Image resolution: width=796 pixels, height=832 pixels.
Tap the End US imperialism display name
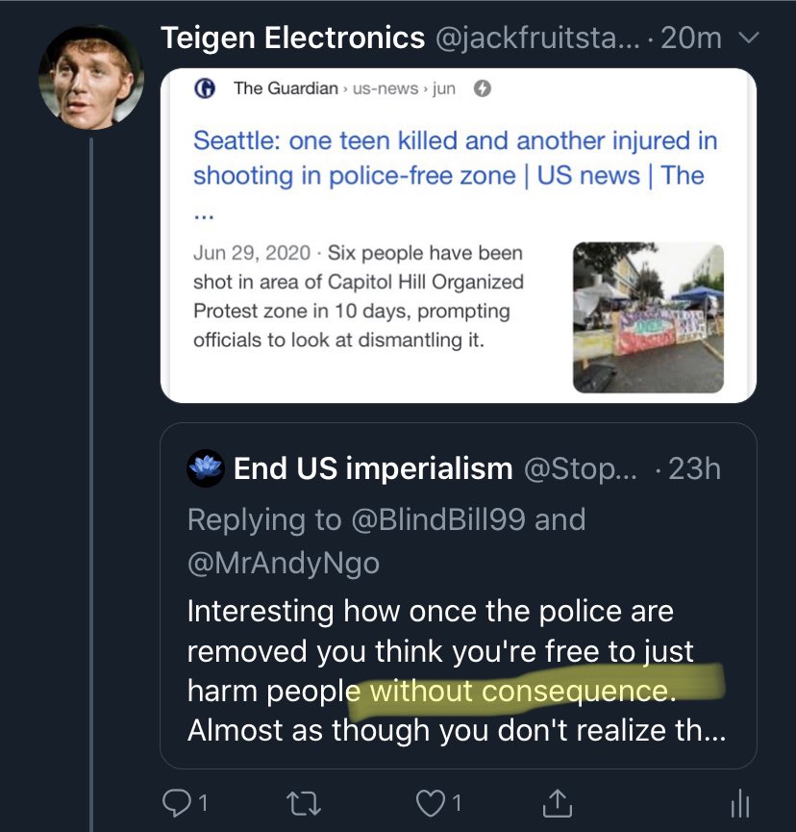tap(373, 468)
